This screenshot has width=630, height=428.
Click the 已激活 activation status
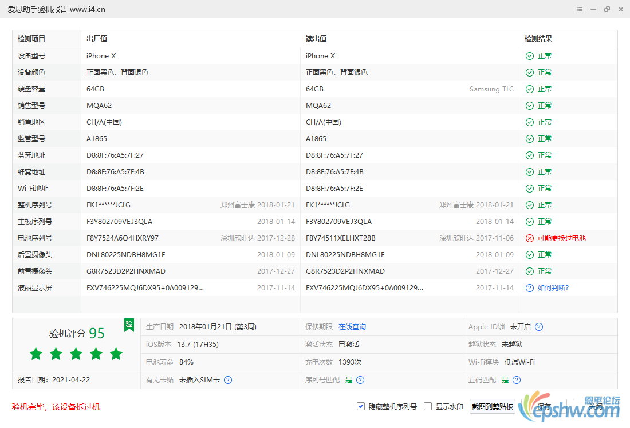(x=349, y=345)
